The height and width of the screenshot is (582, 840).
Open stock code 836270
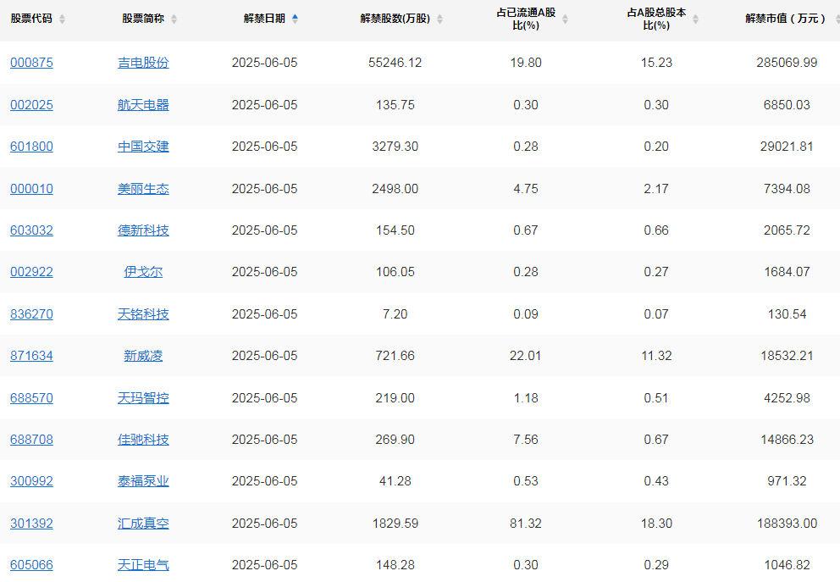pyautogui.click(x=31, y=314)
